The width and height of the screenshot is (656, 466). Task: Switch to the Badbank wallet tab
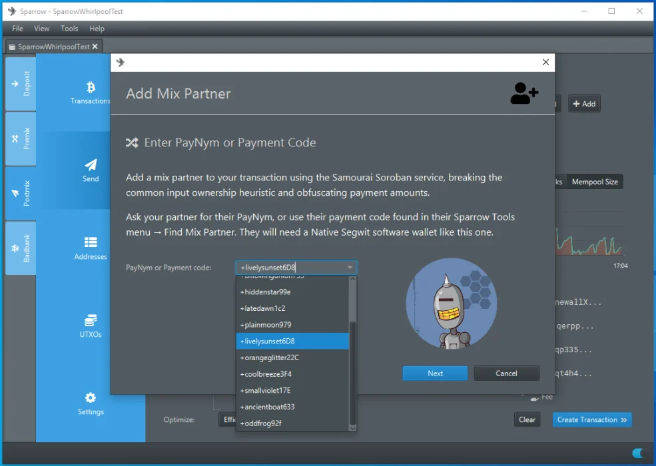click(21, 248)
